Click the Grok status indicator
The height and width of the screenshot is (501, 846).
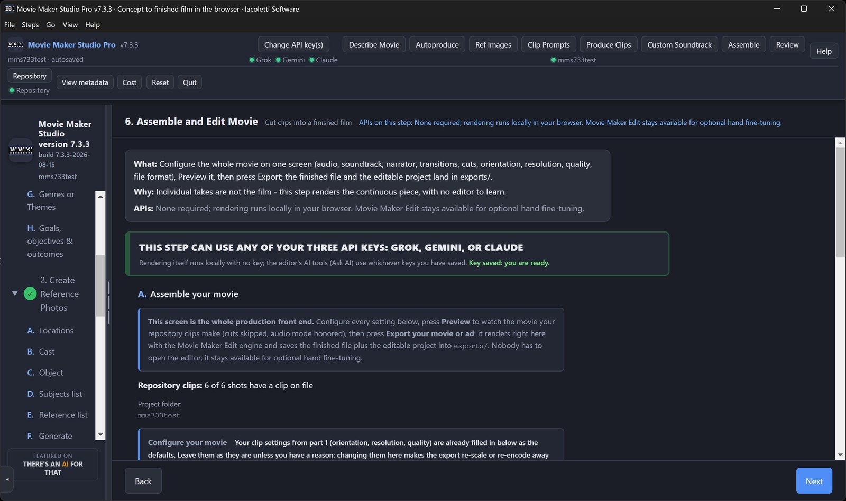pyautogui.click(x=260, y=60)
